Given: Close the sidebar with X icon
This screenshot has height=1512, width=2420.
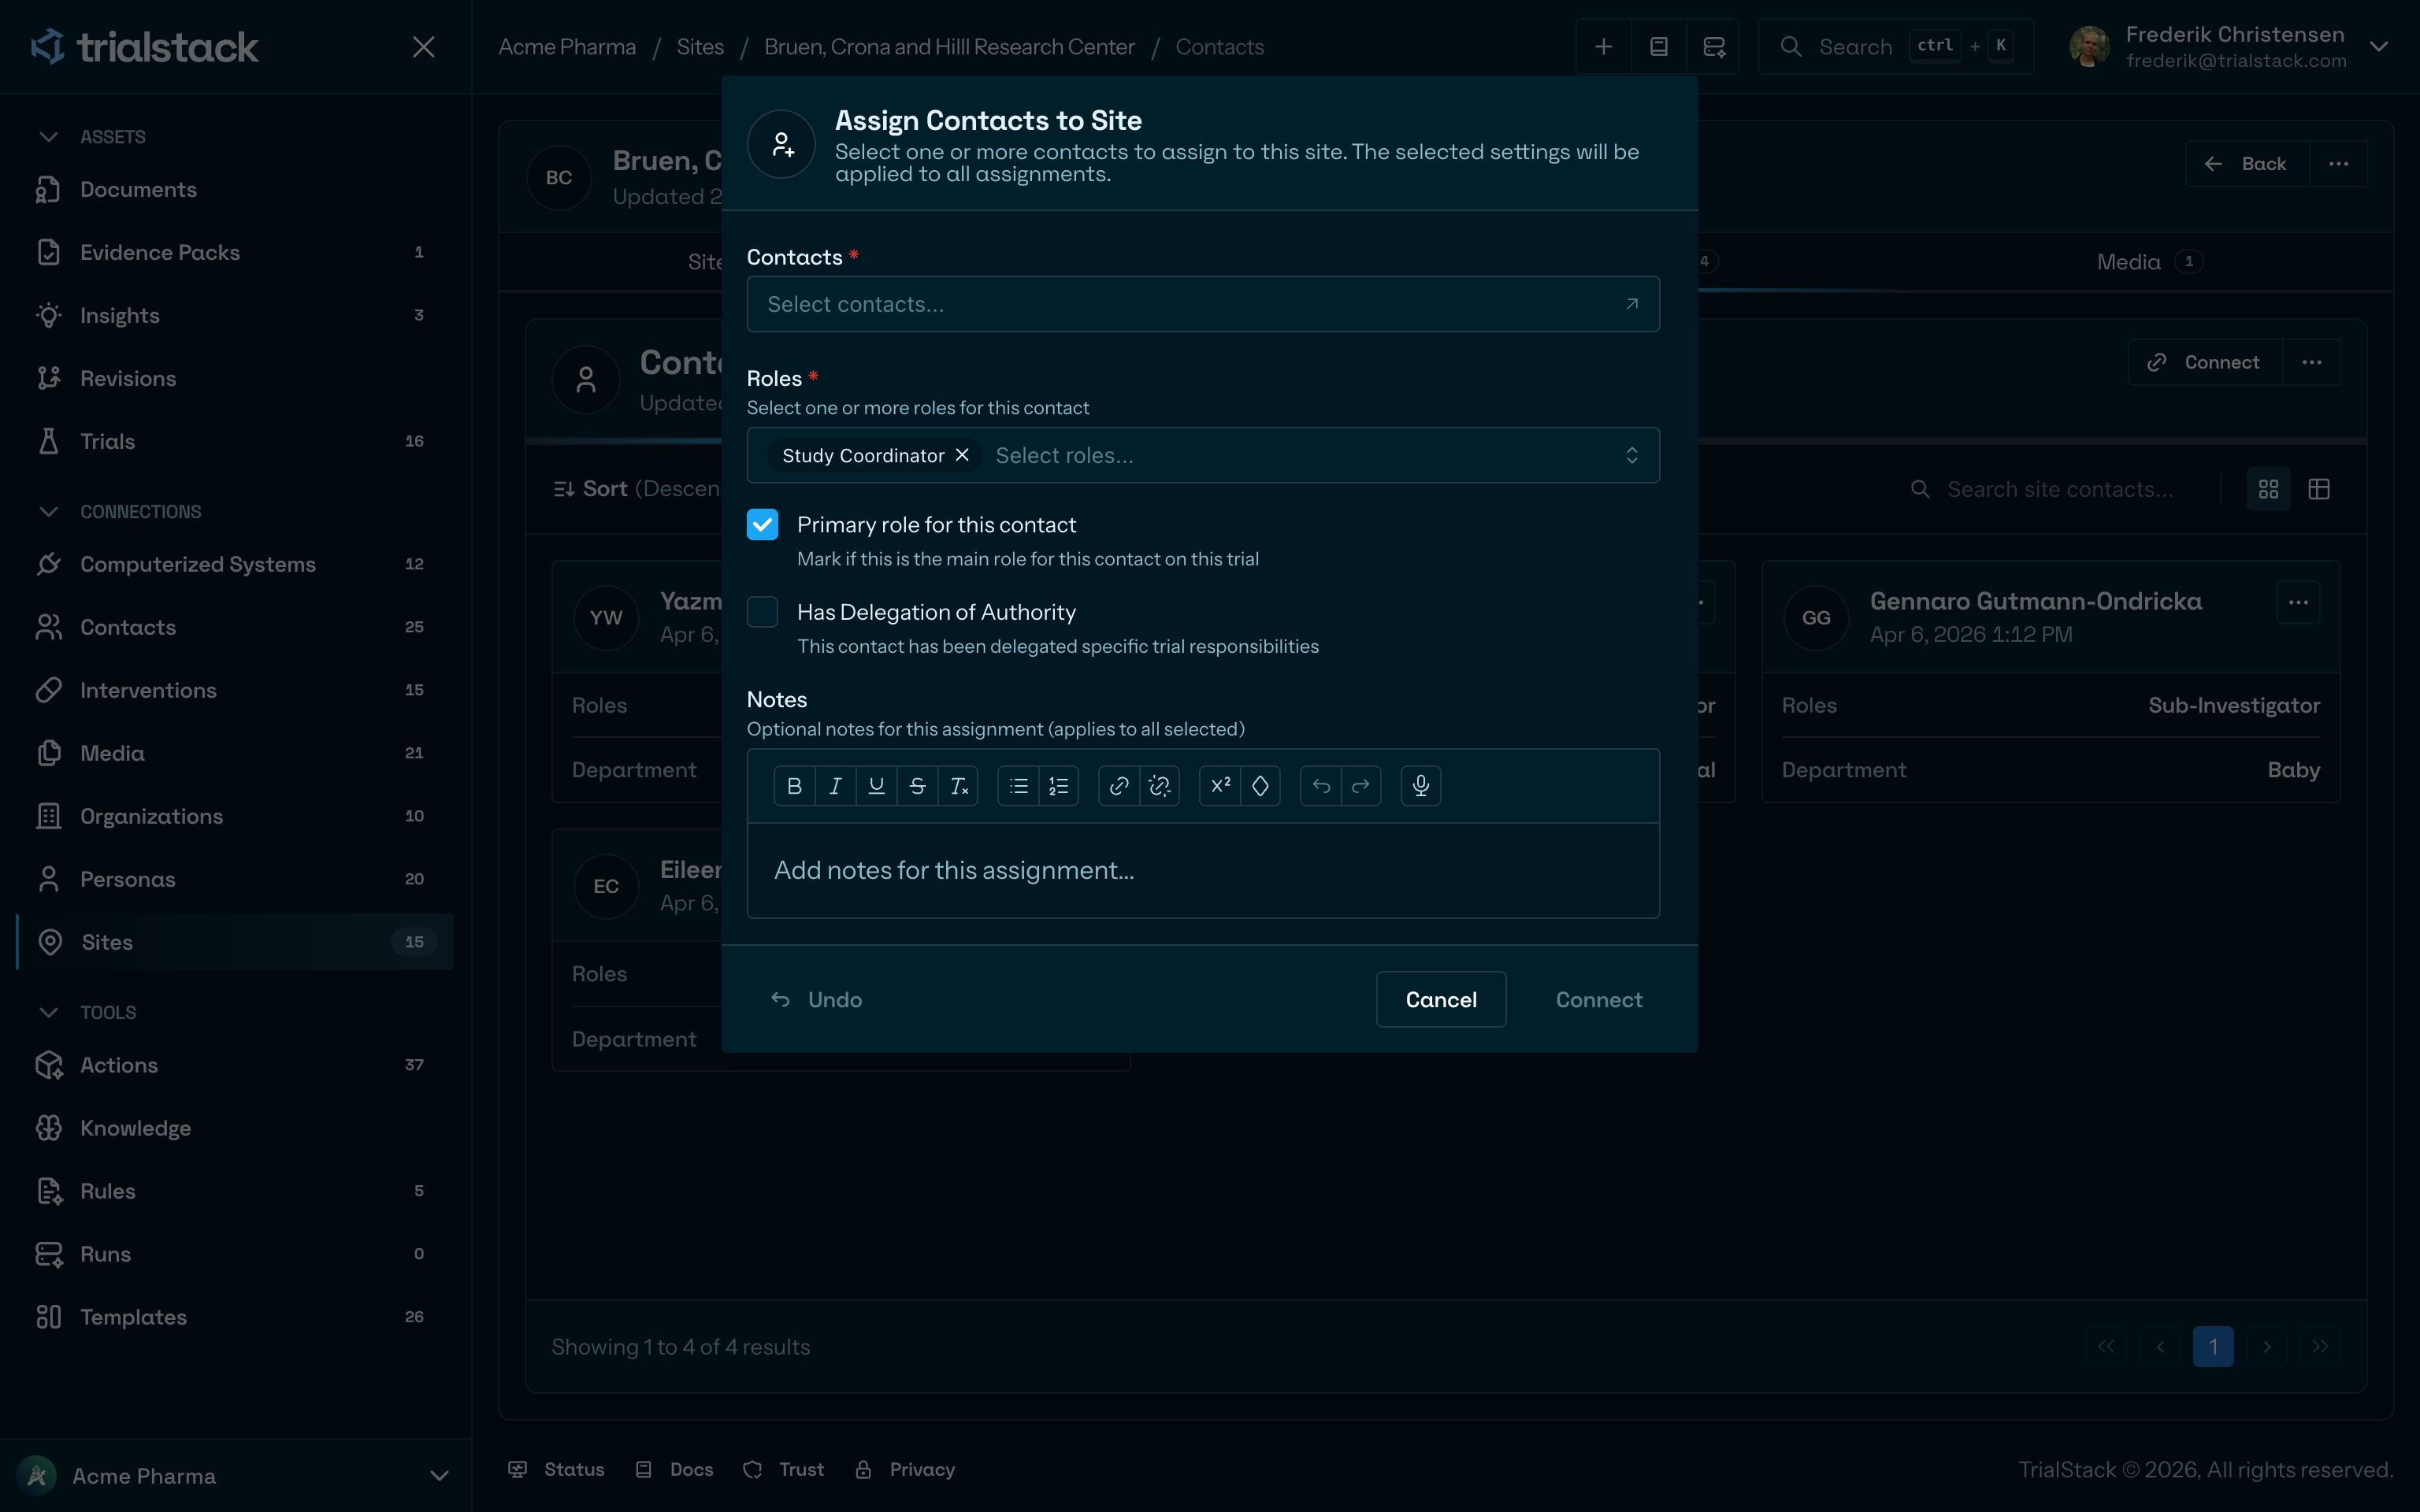Looking at the screenshot, I should pyautogui.click(x=424, y=47).
